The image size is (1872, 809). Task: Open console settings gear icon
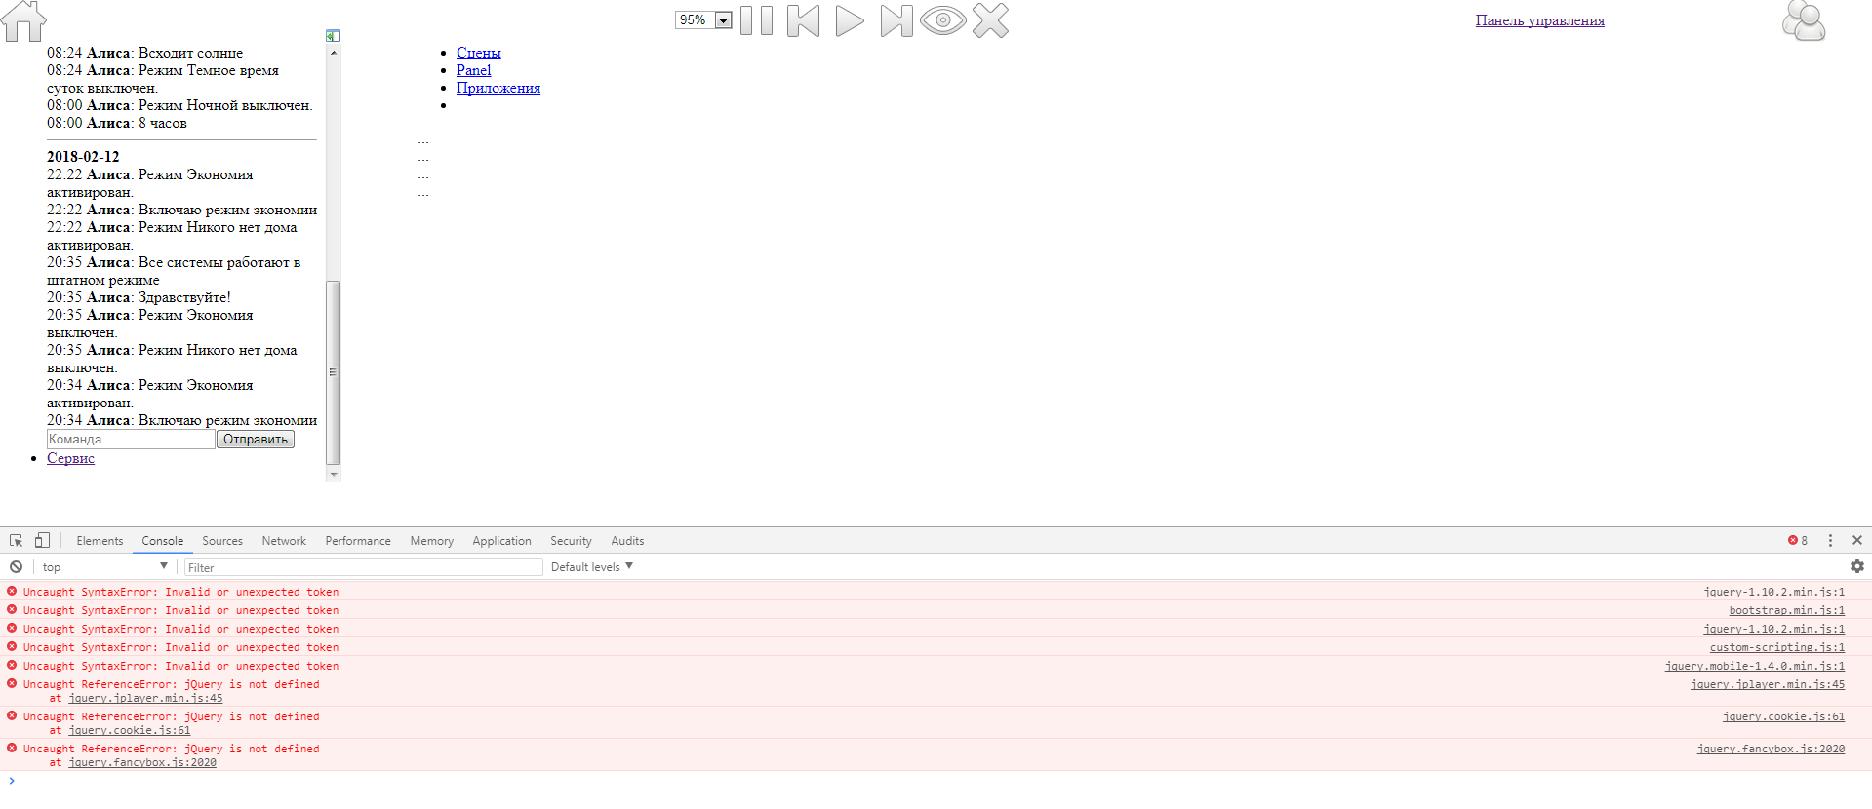[1856, 567]
